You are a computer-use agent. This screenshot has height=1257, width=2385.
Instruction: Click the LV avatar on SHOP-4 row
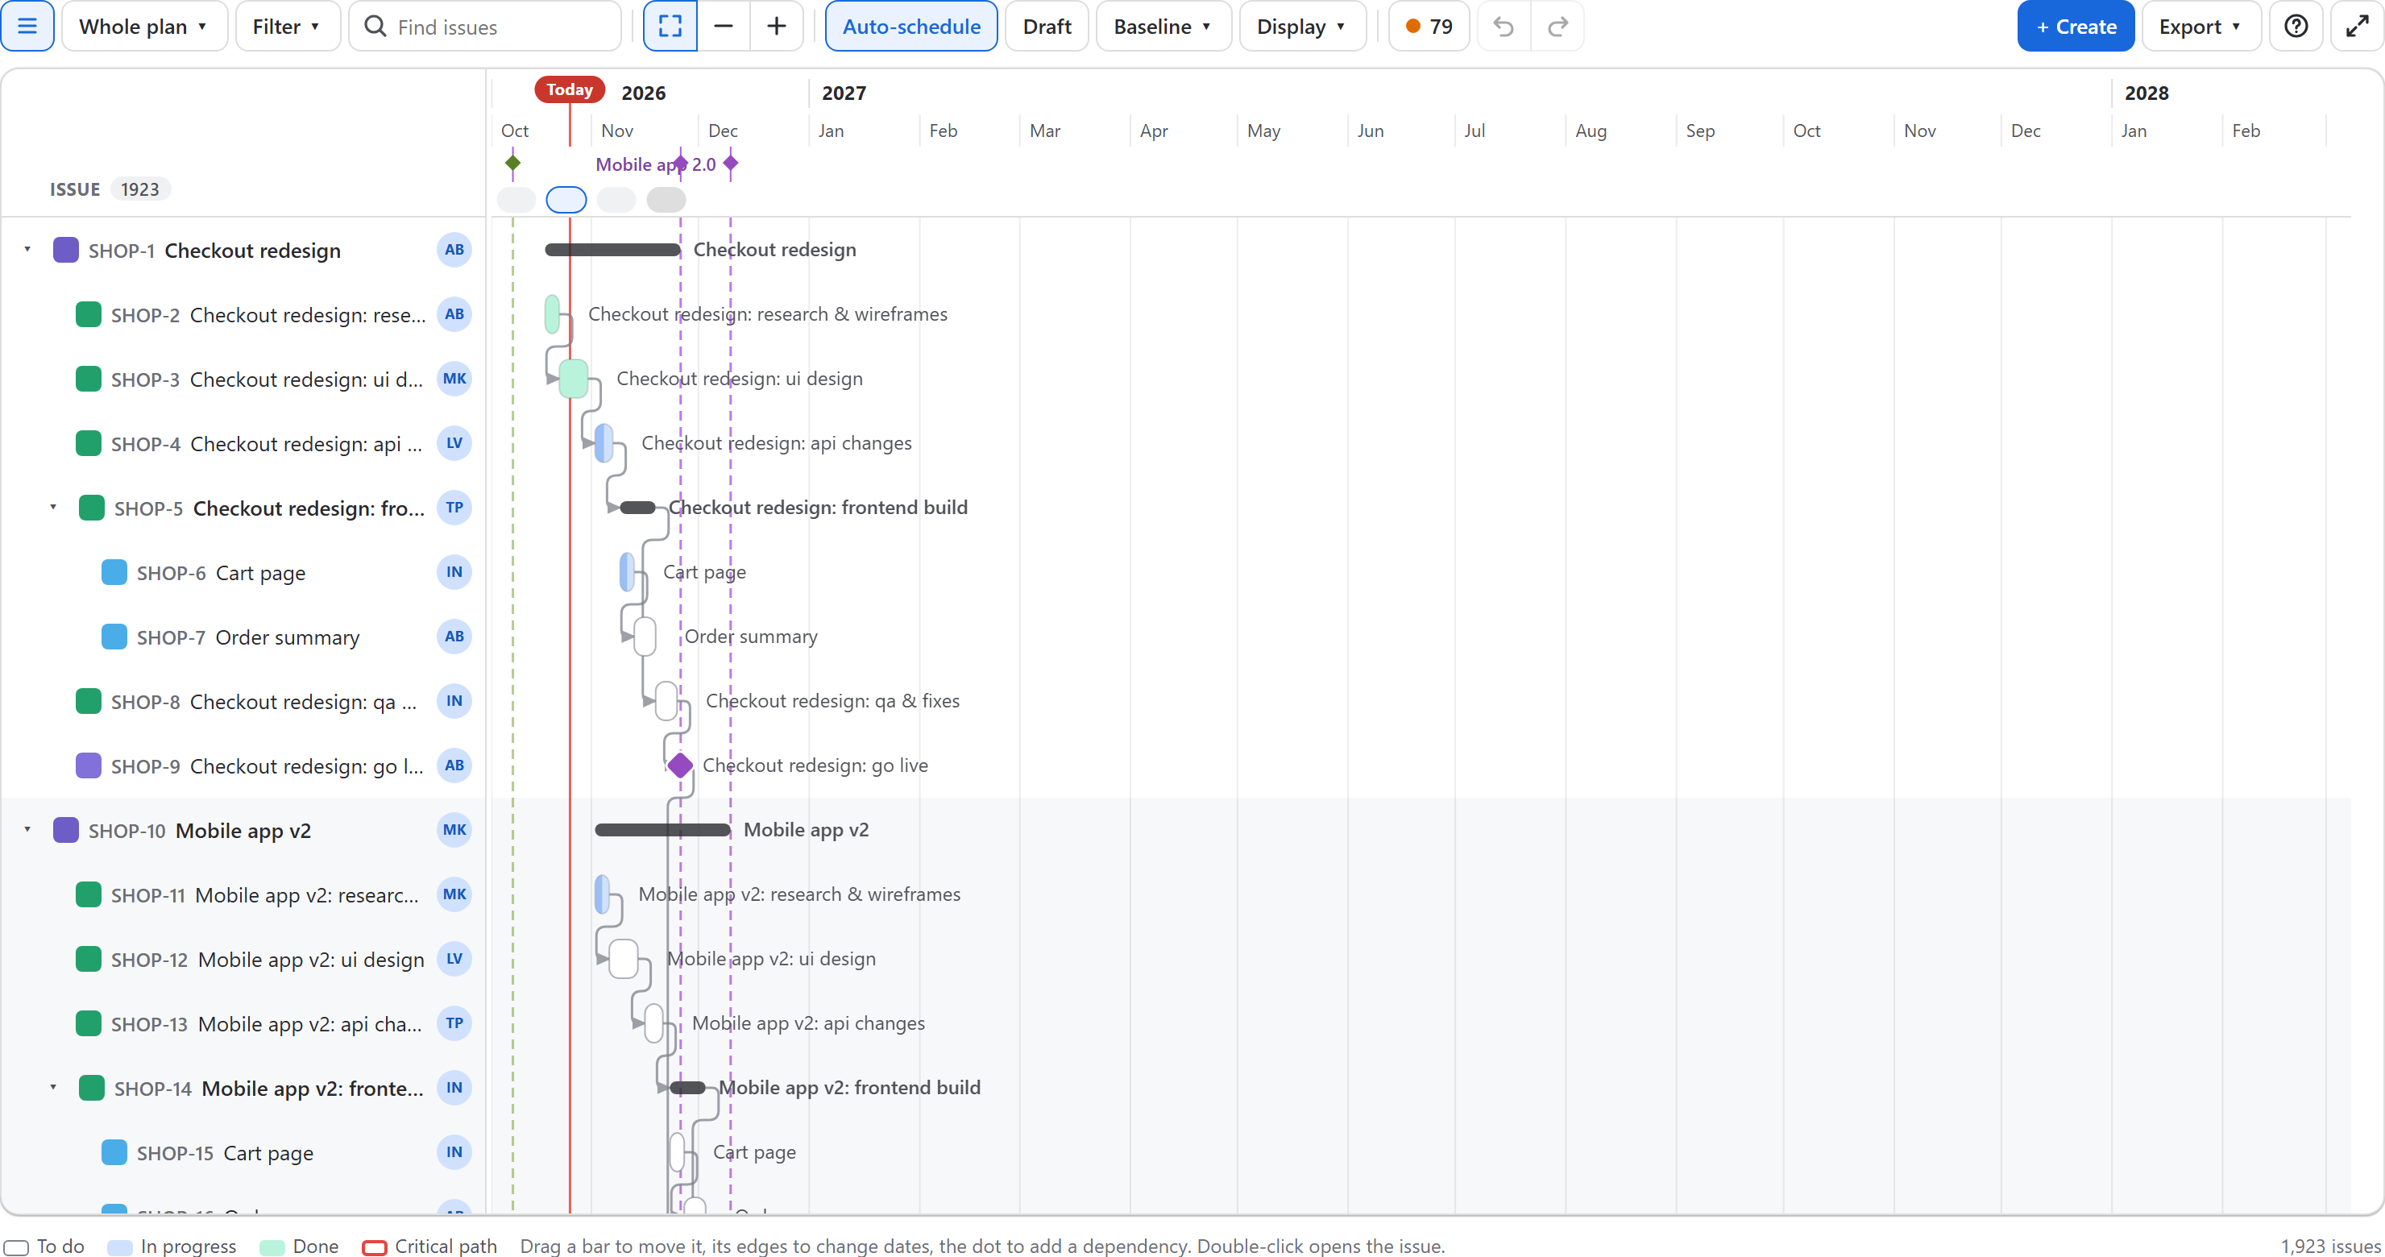pos(454,443)
